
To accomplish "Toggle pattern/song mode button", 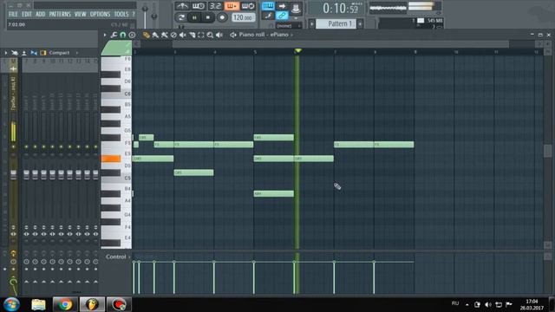I will click(x=181, y=17).
